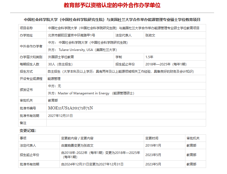Click the empty 备注 value cell
Viewport: 227px width, 174px height.
point(126,123)
